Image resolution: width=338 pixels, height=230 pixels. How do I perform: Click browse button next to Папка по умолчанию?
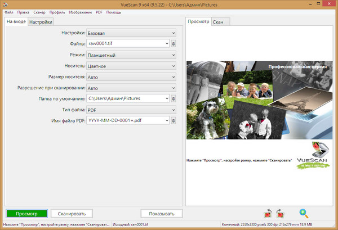[174, 99]
